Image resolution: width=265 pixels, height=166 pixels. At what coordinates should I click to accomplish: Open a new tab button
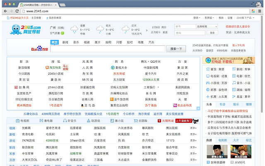(63, 5)
